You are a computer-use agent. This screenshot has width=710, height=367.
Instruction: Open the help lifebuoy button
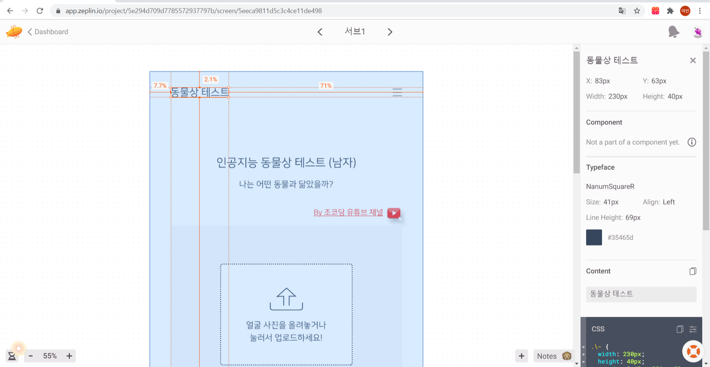693,351
